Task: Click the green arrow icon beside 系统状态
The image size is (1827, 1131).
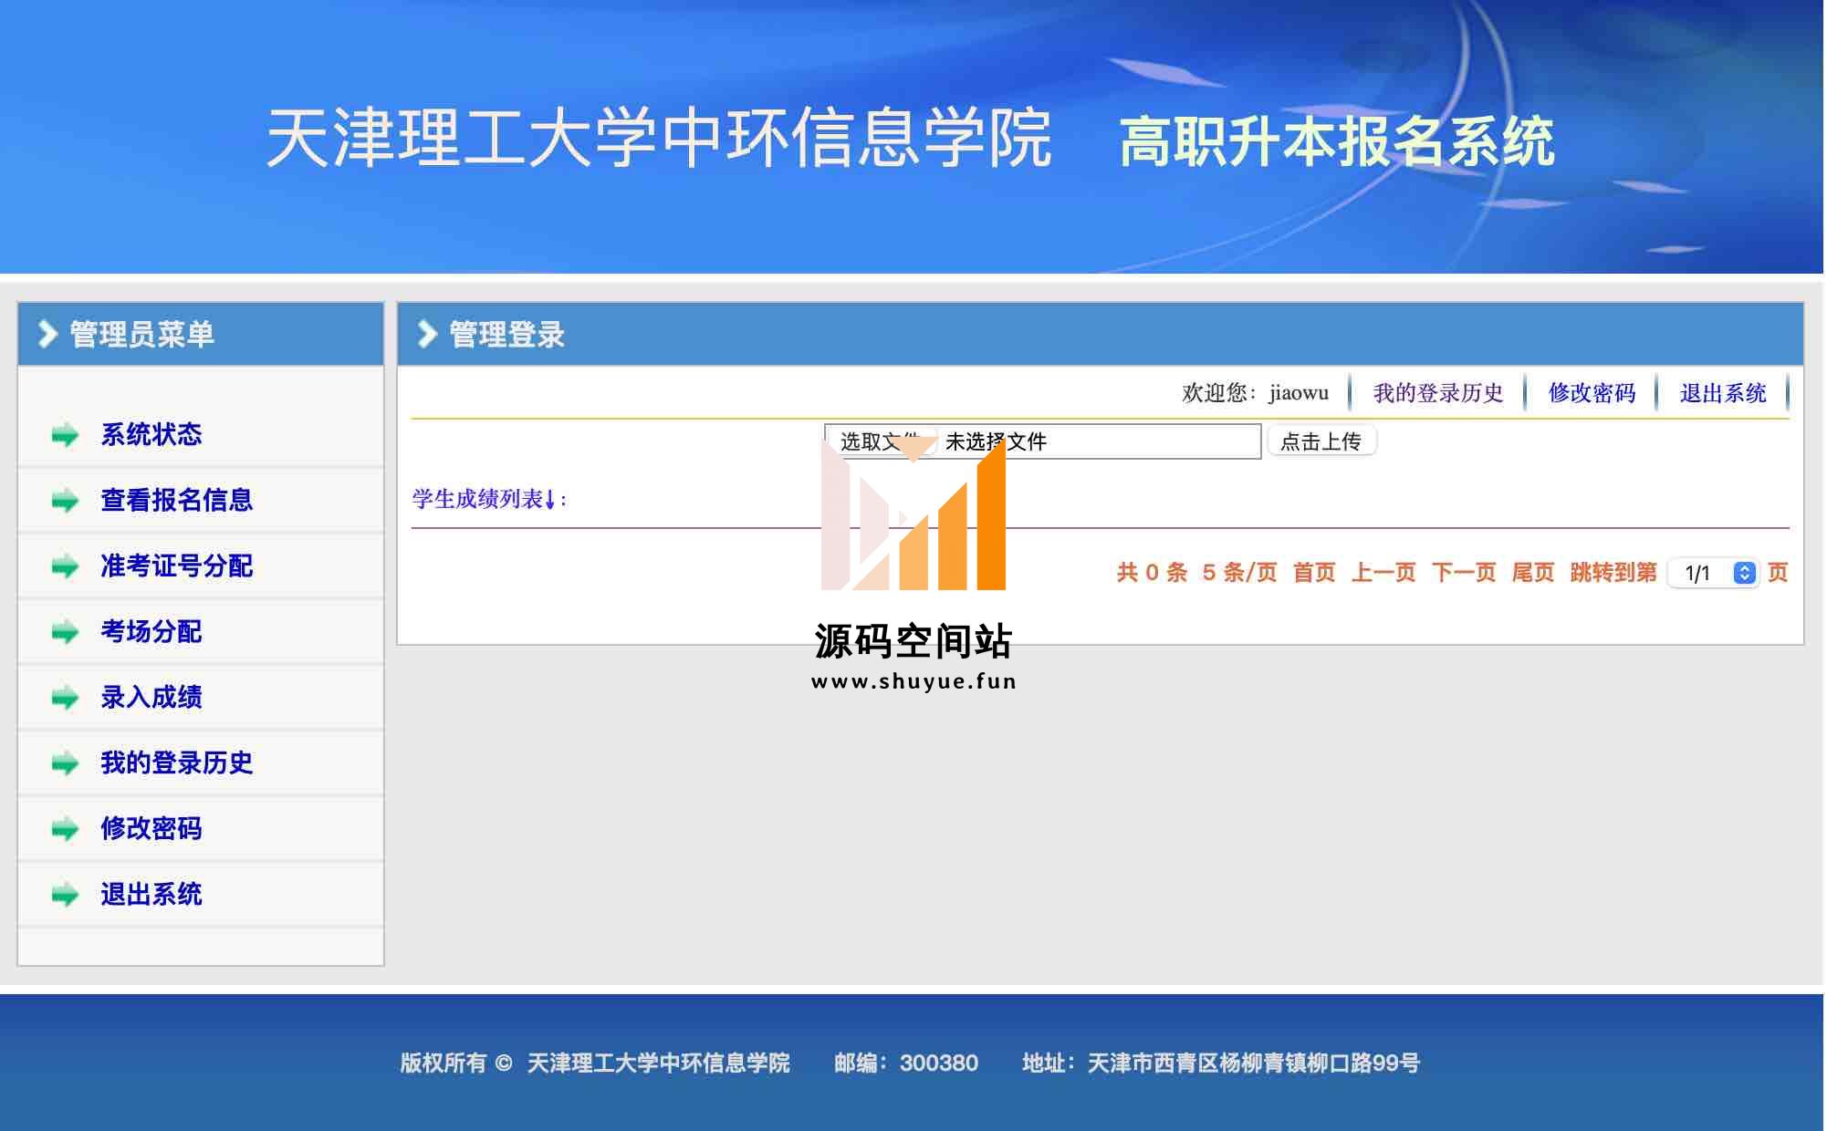Action: click(x=65, y=435)
